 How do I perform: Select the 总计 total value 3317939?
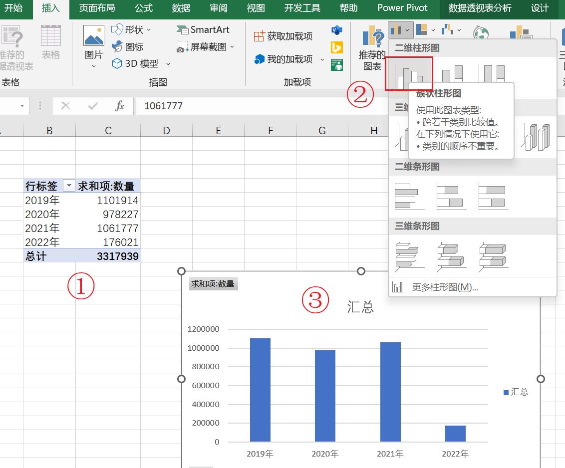[108, 256]
